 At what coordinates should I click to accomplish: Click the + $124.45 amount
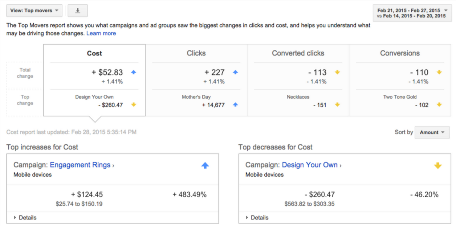[x=87, y=195]
